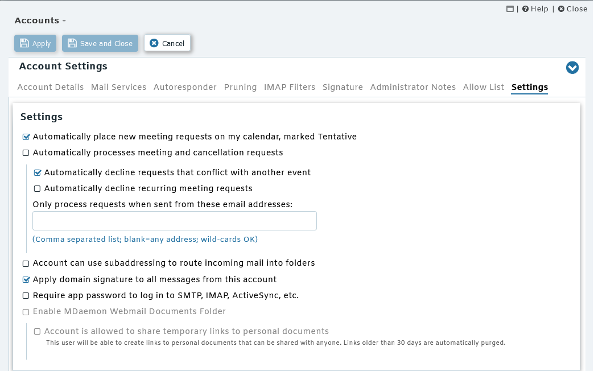Enable automatic processing of meeting and cancellation requests

pyautogui.click(x=26, y=152)
